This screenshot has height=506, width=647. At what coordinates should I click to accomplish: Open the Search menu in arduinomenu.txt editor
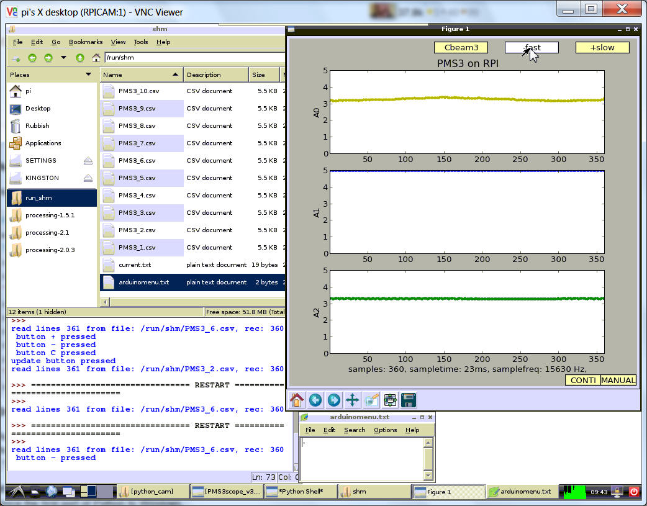[355, 430]
